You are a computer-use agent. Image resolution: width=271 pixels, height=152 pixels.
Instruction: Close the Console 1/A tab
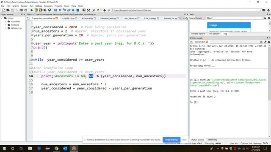click(x=207, y=42)
